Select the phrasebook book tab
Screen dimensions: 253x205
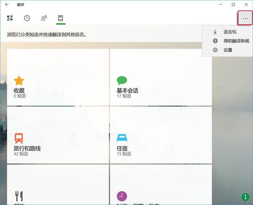coord(60,18)
